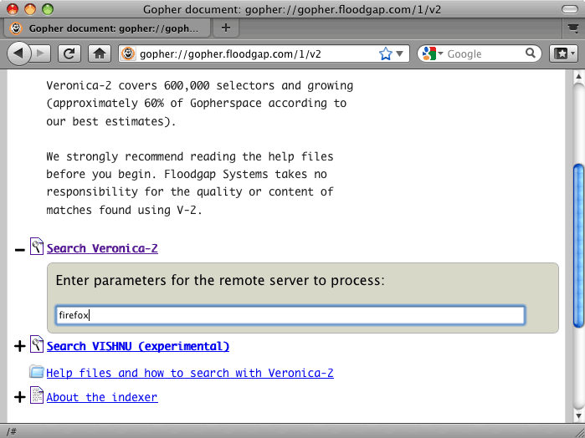Collapse the Search Veronica-2 section
Screen dimensions: 585x438
[x=20, y=248]
